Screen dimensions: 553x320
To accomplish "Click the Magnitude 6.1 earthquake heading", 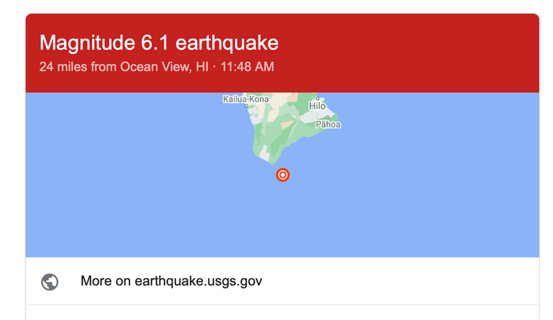I will (x=158, y=43).
